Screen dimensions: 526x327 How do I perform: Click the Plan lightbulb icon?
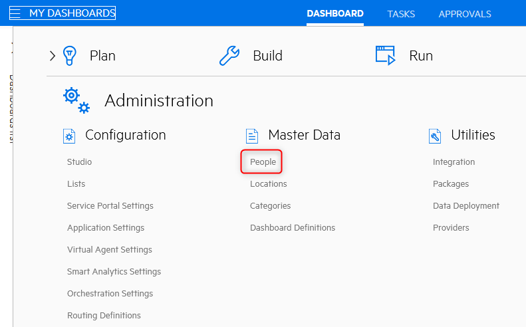pos(70,56)
